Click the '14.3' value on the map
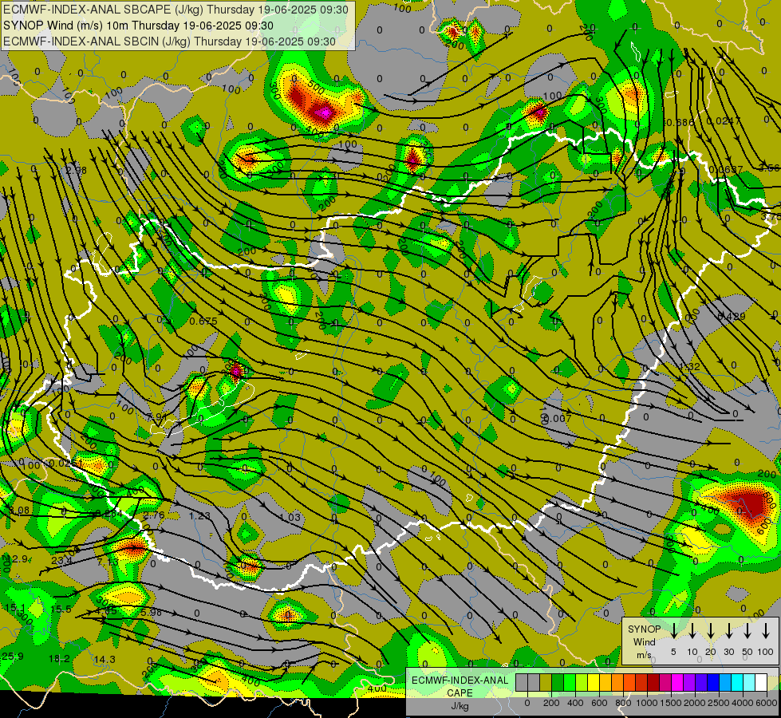 pyautogui.click(x=105, y=659)
